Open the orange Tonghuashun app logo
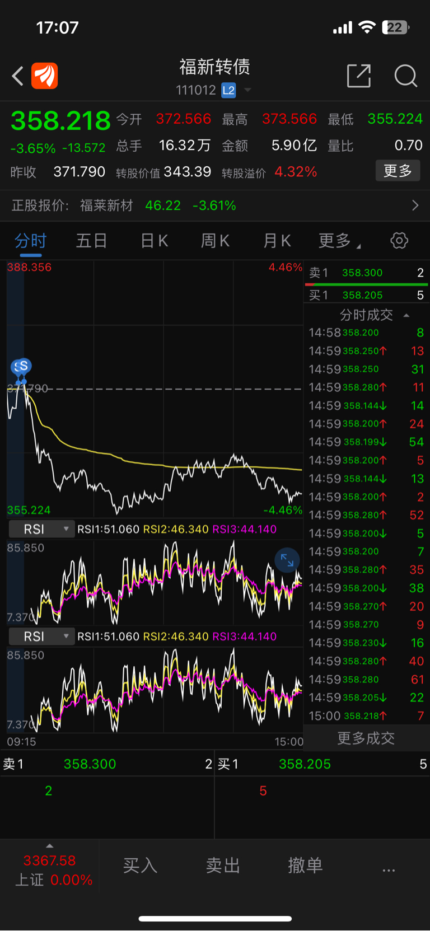This screenshot has height=931, width=430. [45, 76]
